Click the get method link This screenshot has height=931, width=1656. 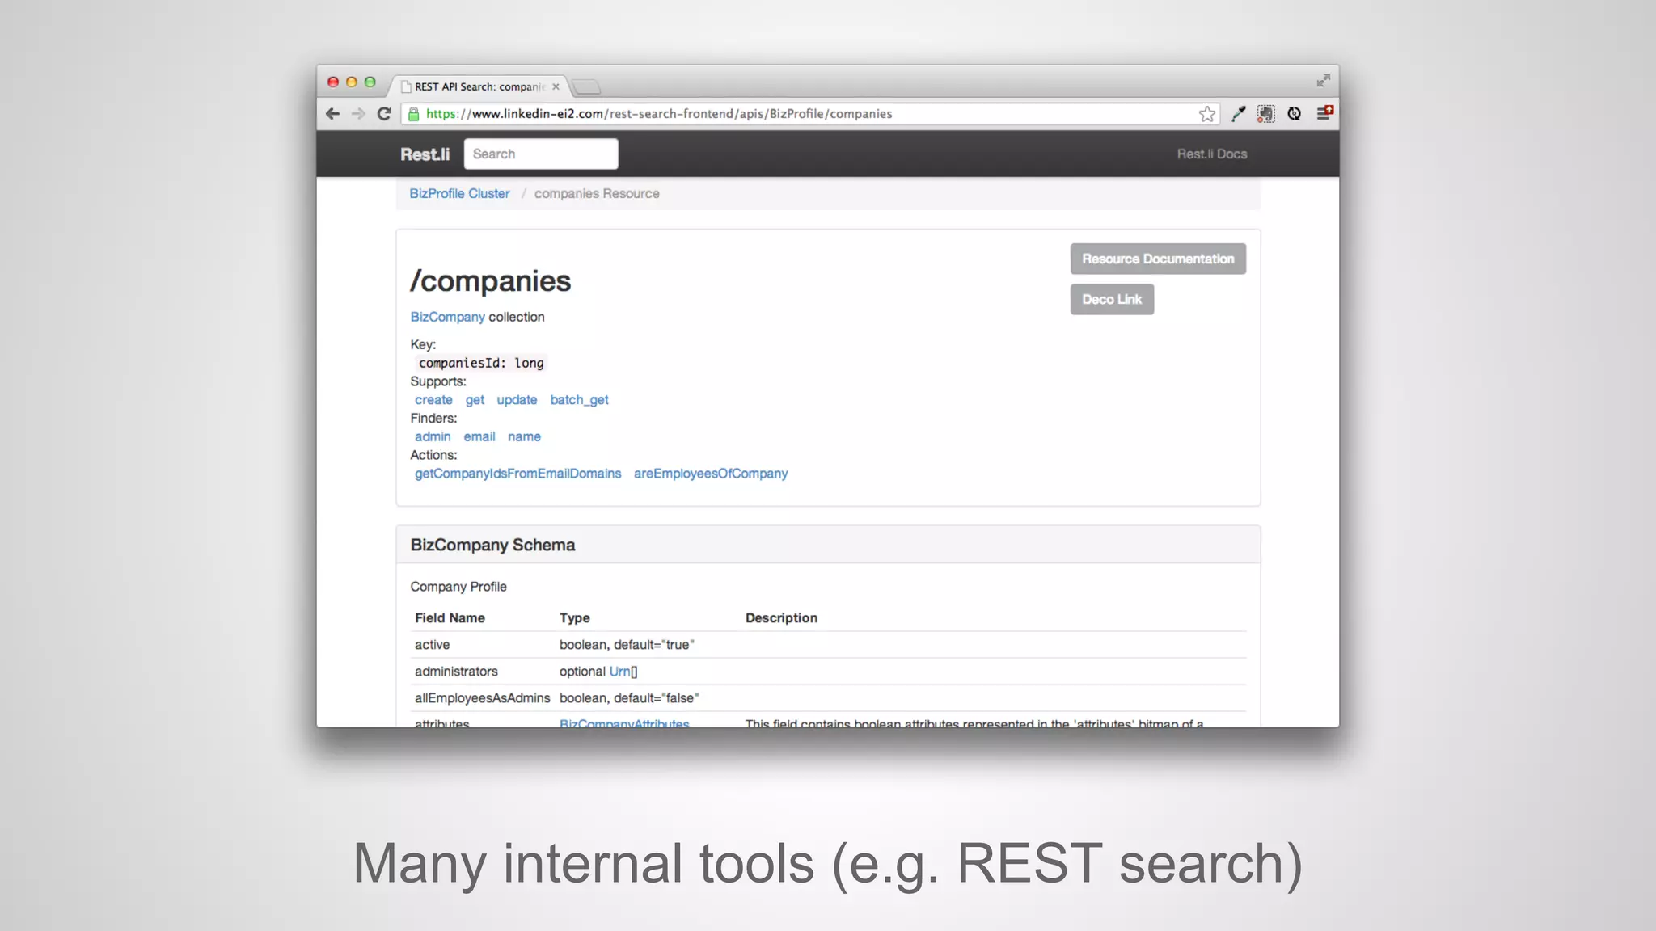click(x=475, y=400)
